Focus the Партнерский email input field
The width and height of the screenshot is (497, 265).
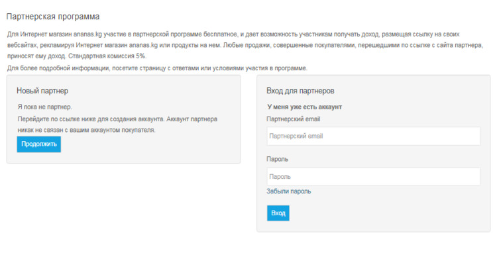coord(373,136)
